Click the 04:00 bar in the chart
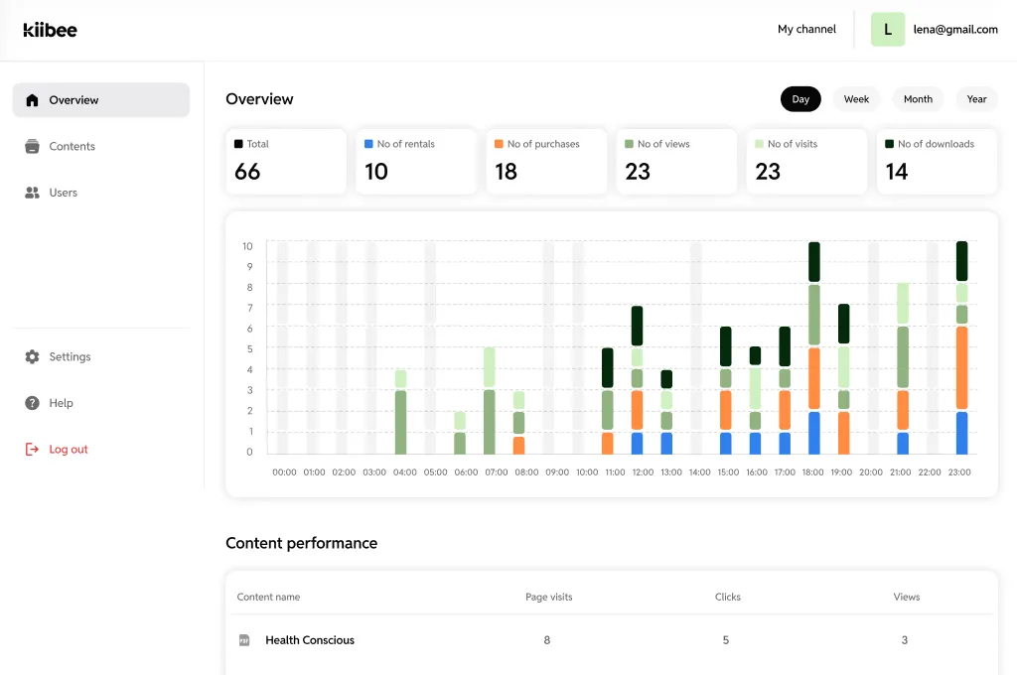Screen dimensions: 1017x675 click(x=401, y=411)
